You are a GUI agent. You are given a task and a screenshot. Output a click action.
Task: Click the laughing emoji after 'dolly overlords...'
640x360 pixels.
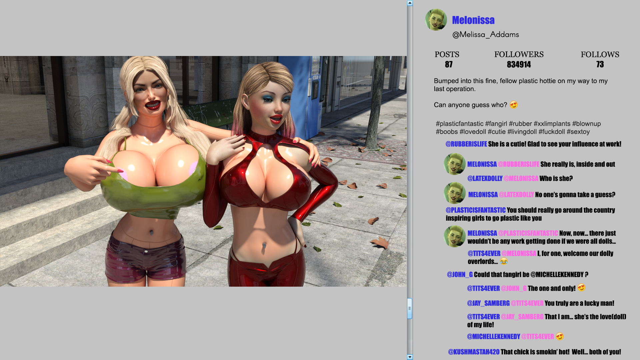click(x=504, y=261)
